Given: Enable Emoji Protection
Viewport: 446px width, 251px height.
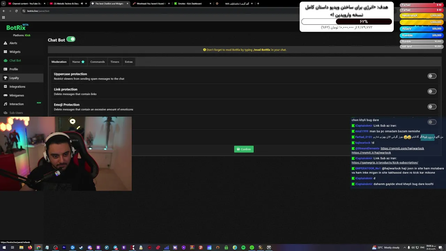Looking at the screenshot, I should (432, 107).
